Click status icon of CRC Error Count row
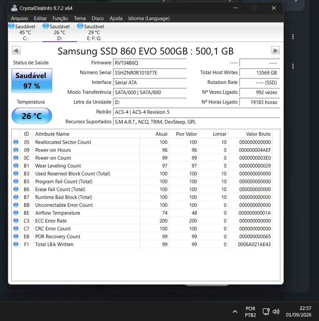This screenshot has height=321, width=319. click(x=16, y=228)
